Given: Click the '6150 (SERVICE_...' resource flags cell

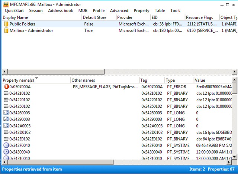Looking at the screenshot, I should tap(202, 30).
